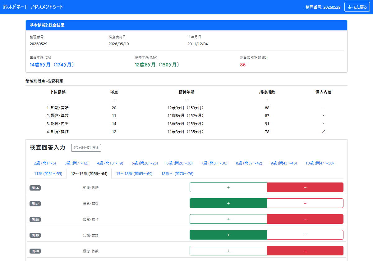Go to 6歳 (問26〜30) tab
The image size is (373, 261).
point(179,163)
